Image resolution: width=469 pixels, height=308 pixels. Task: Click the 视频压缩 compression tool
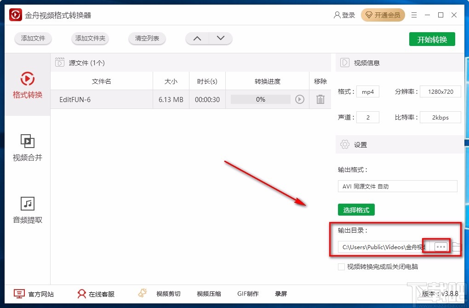pos(207,293)
